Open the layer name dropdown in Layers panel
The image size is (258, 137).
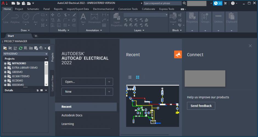166,15
